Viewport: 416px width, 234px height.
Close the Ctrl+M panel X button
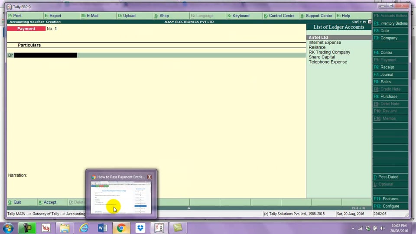370,22
